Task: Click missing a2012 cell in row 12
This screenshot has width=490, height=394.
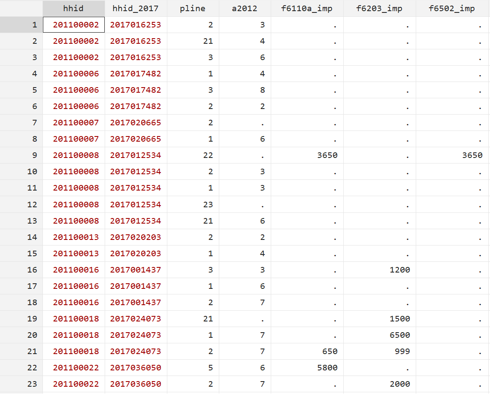Action: click(x=245, y=204)
